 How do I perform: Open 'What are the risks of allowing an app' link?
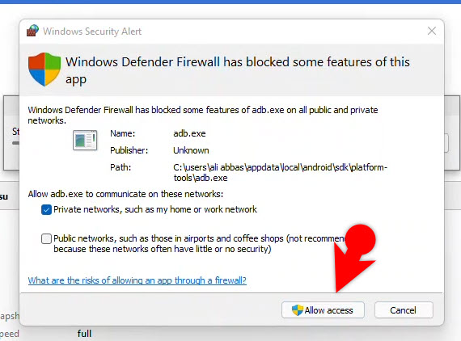coord(137,280)
